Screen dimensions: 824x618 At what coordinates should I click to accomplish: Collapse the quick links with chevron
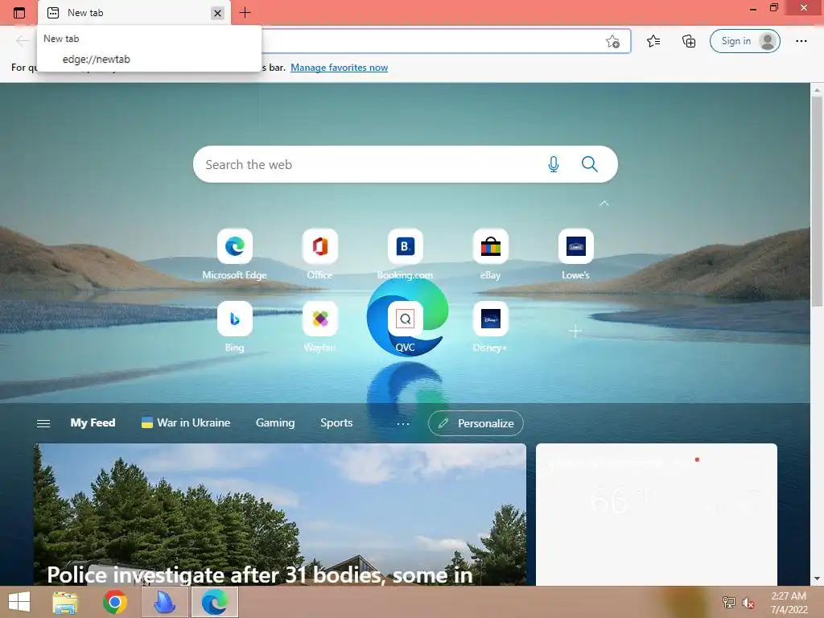click(604, 203)
